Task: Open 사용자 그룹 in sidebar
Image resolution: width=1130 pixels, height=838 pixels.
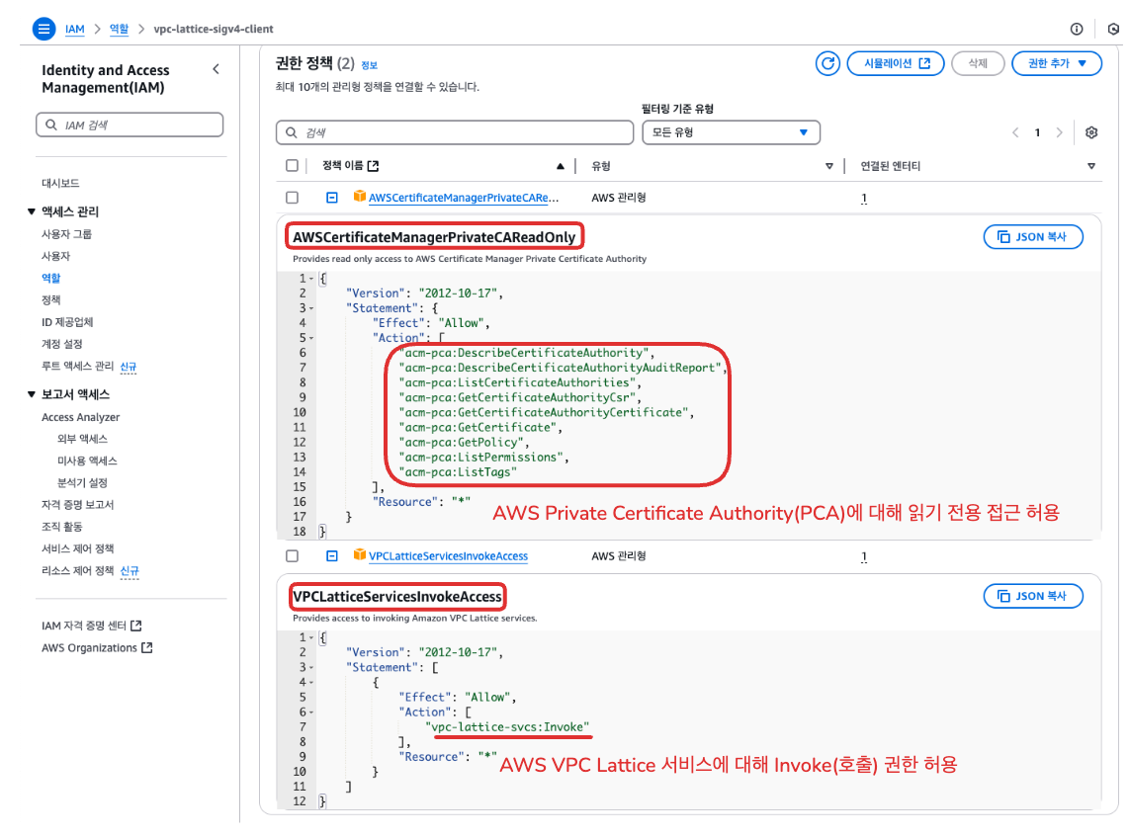Action: [66, 234]
